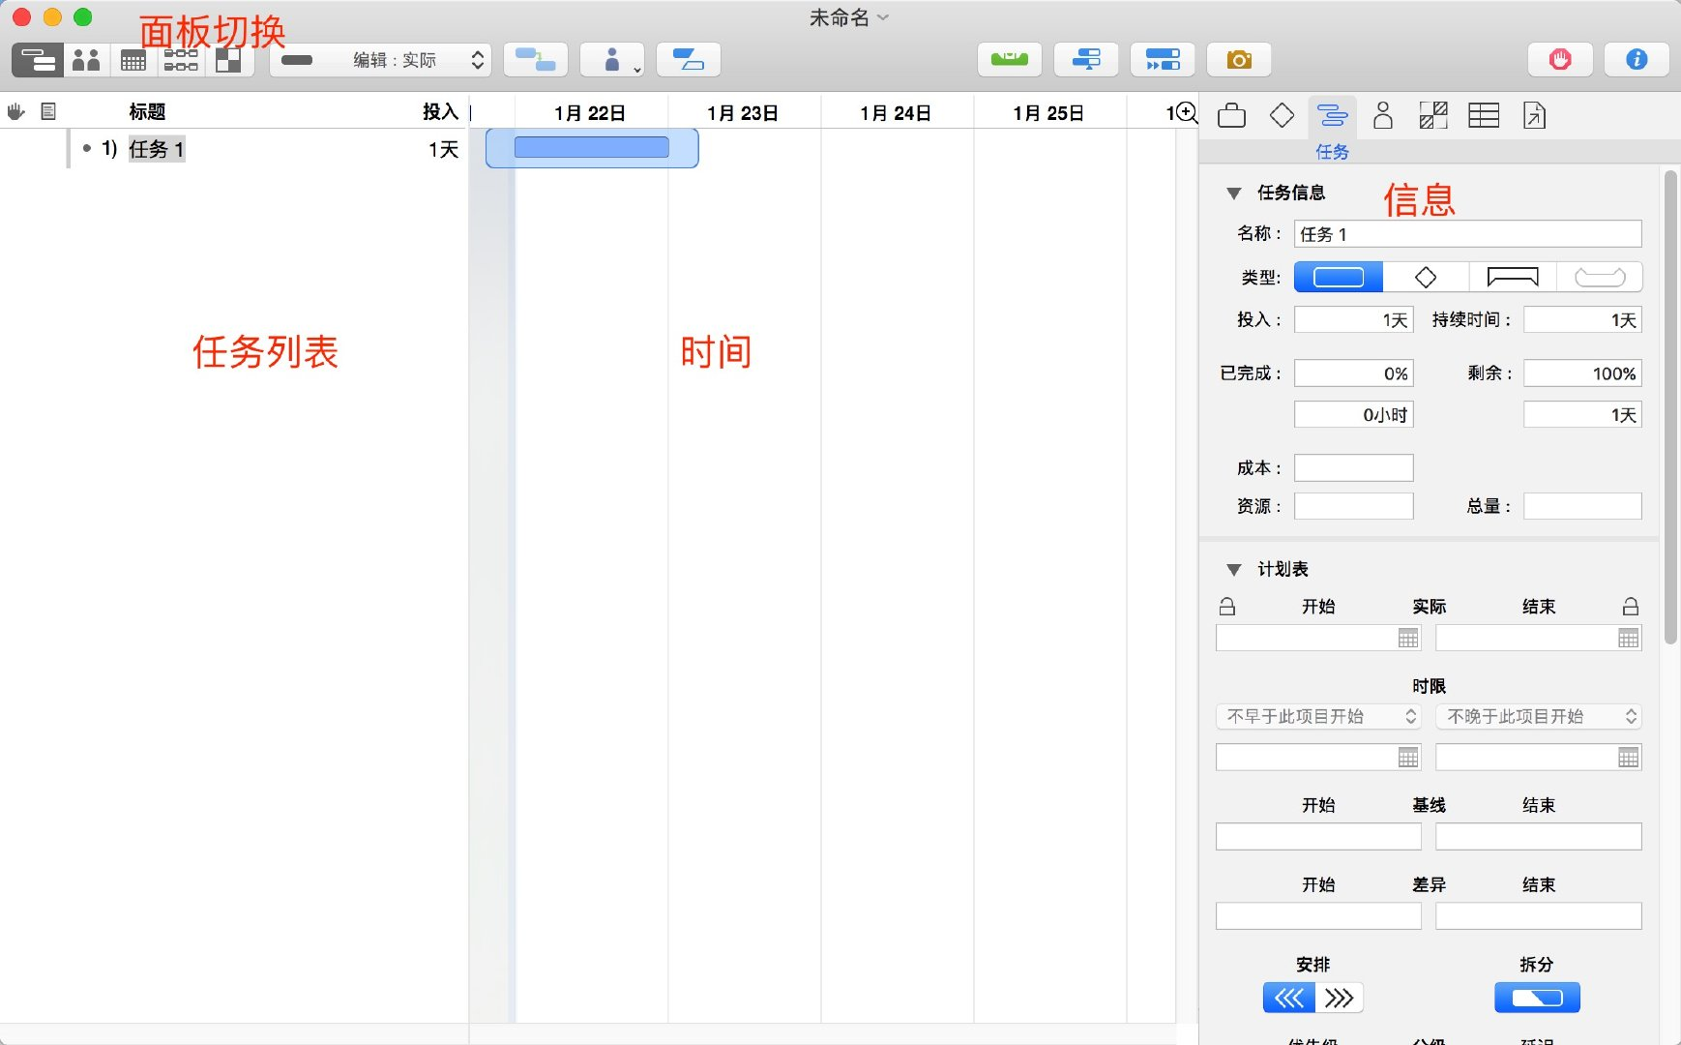The height and width of the screenshot is (1045, 1681).
Task: Click the 1月 25日 date header
Action: [1048, 113]
